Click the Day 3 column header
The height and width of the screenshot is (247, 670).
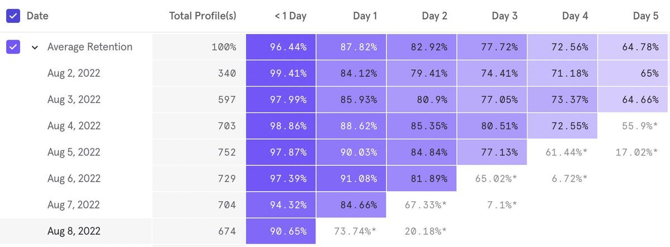[504, 16]
